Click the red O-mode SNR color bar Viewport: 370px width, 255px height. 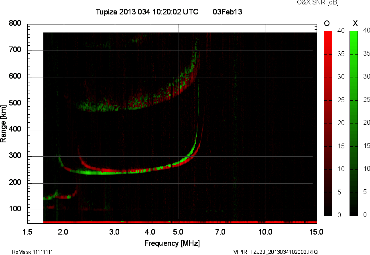(x=328, y=123)
